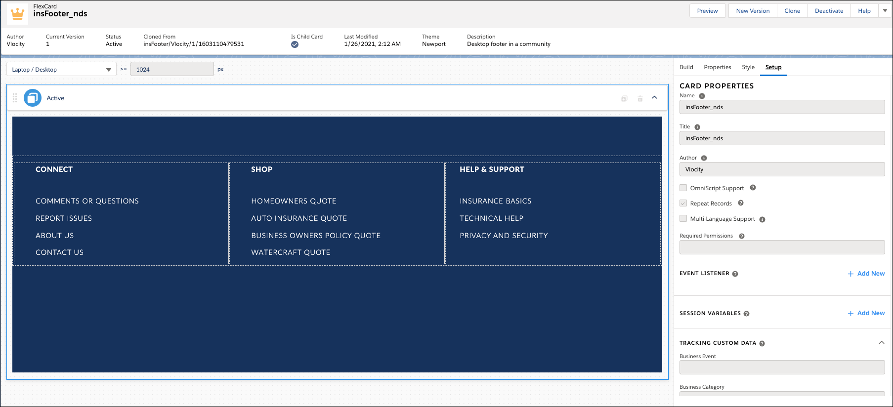Screen dimensions: 893x407
Task: Click the Clone button
Action: coord(792,11)
